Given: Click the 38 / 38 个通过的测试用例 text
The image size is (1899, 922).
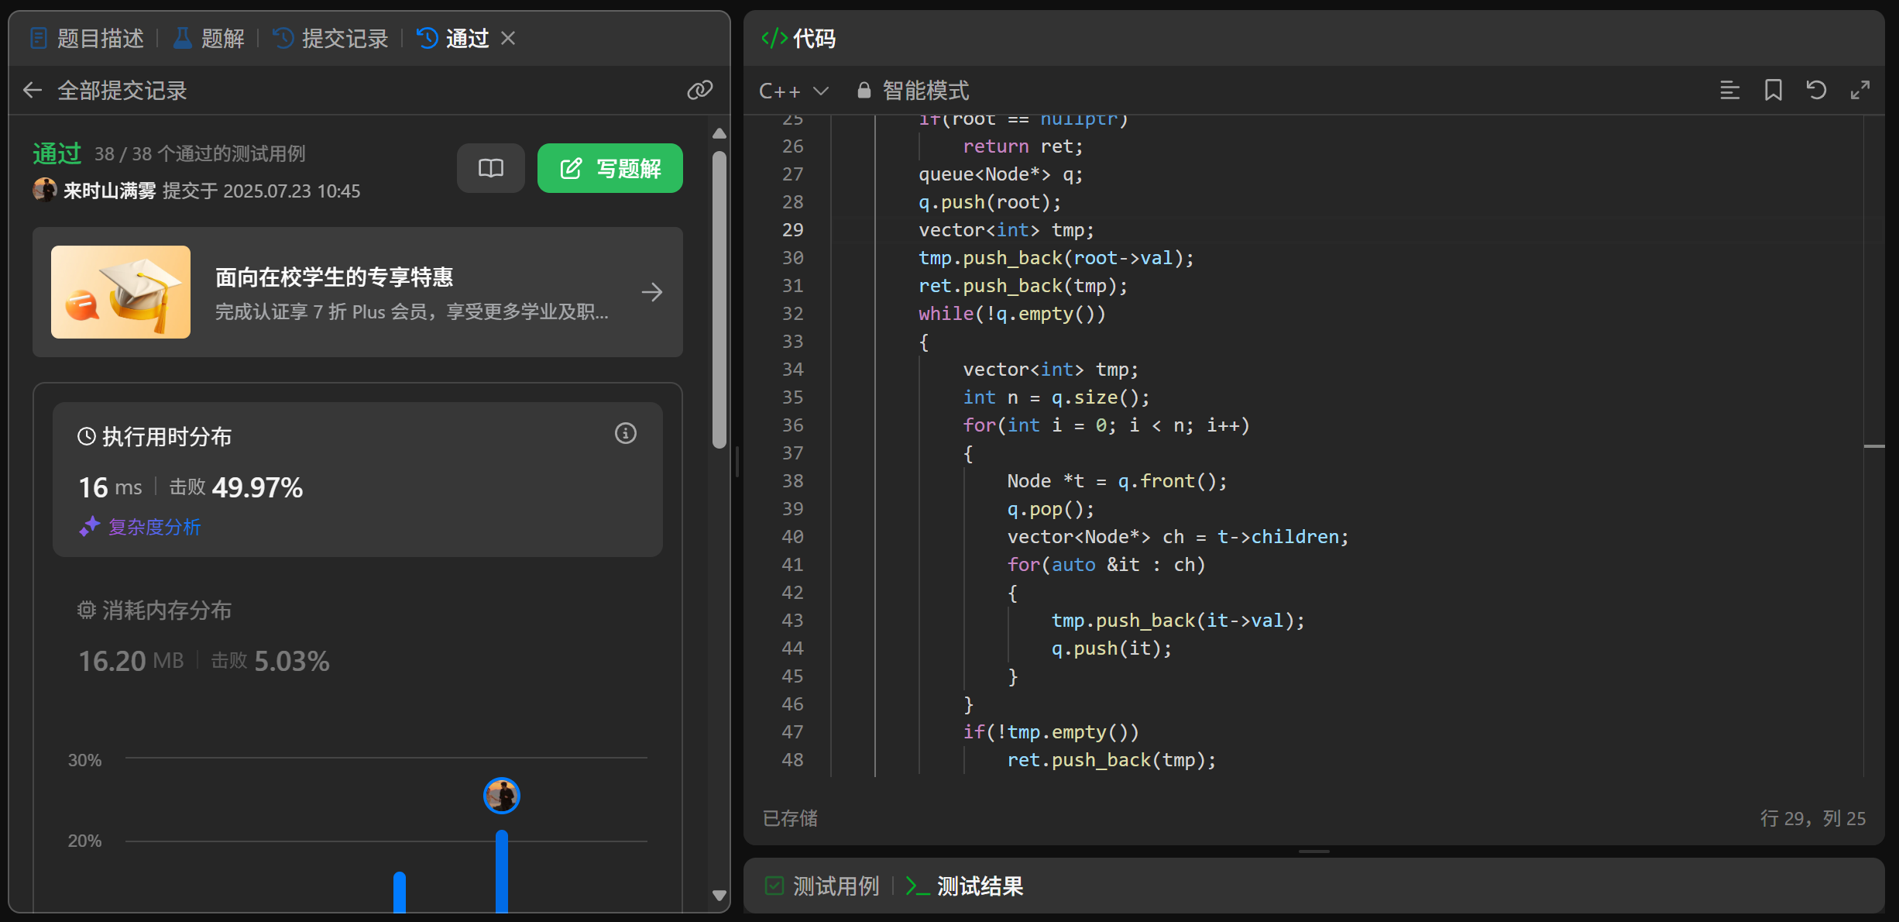Looking at the screenshot, I should coord(200,153).
